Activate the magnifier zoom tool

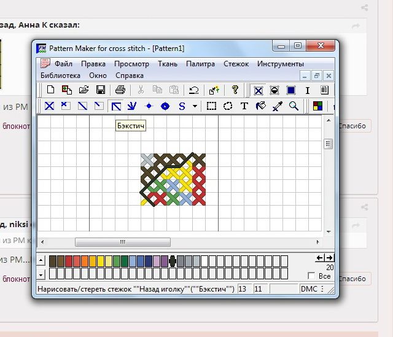pos(294,106)
